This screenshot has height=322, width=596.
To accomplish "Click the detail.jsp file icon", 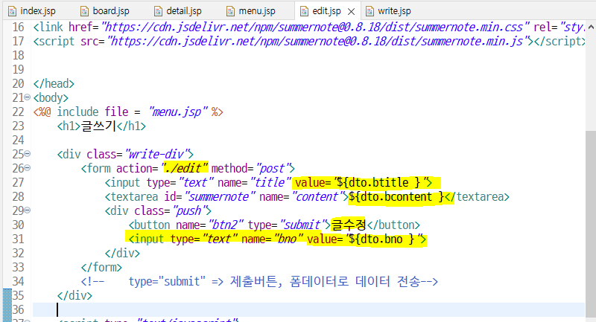I will point(158,11).
